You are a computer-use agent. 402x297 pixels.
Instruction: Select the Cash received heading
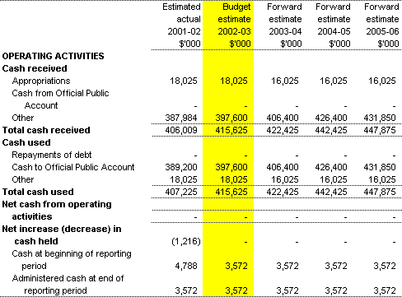click(x=35, y=68)
